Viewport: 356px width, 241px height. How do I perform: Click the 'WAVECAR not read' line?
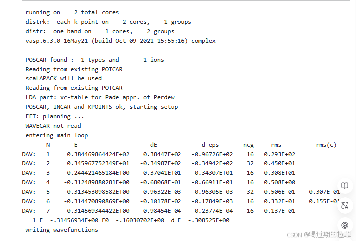point(53,126)
